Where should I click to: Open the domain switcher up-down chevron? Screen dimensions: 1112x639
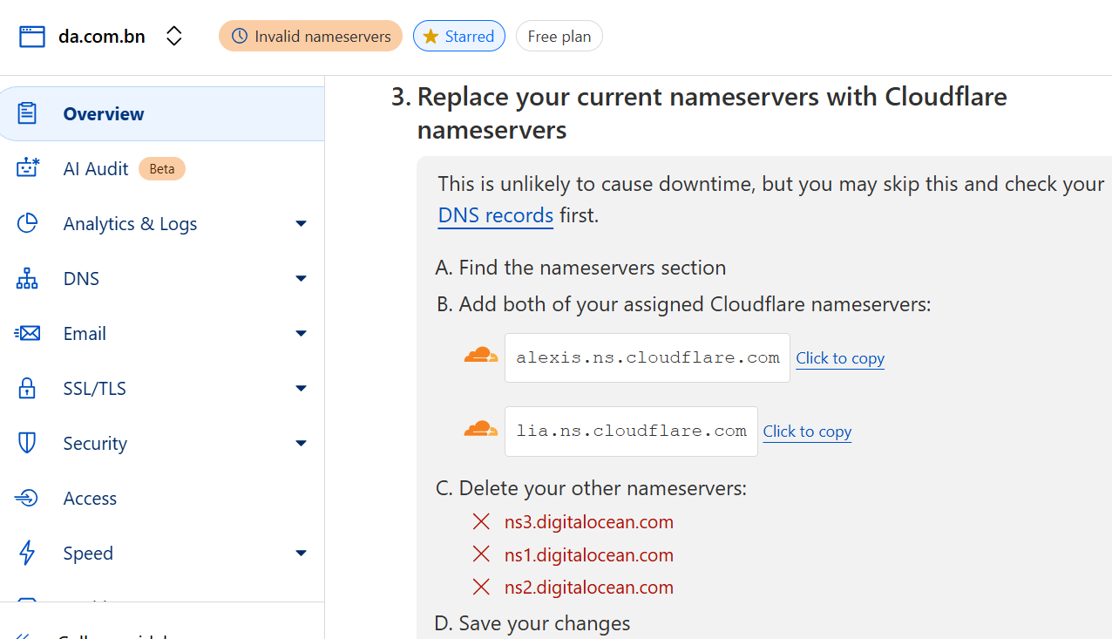[174, 36]
